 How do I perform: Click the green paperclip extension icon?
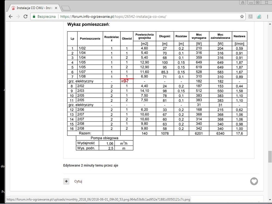coord(259,16)
